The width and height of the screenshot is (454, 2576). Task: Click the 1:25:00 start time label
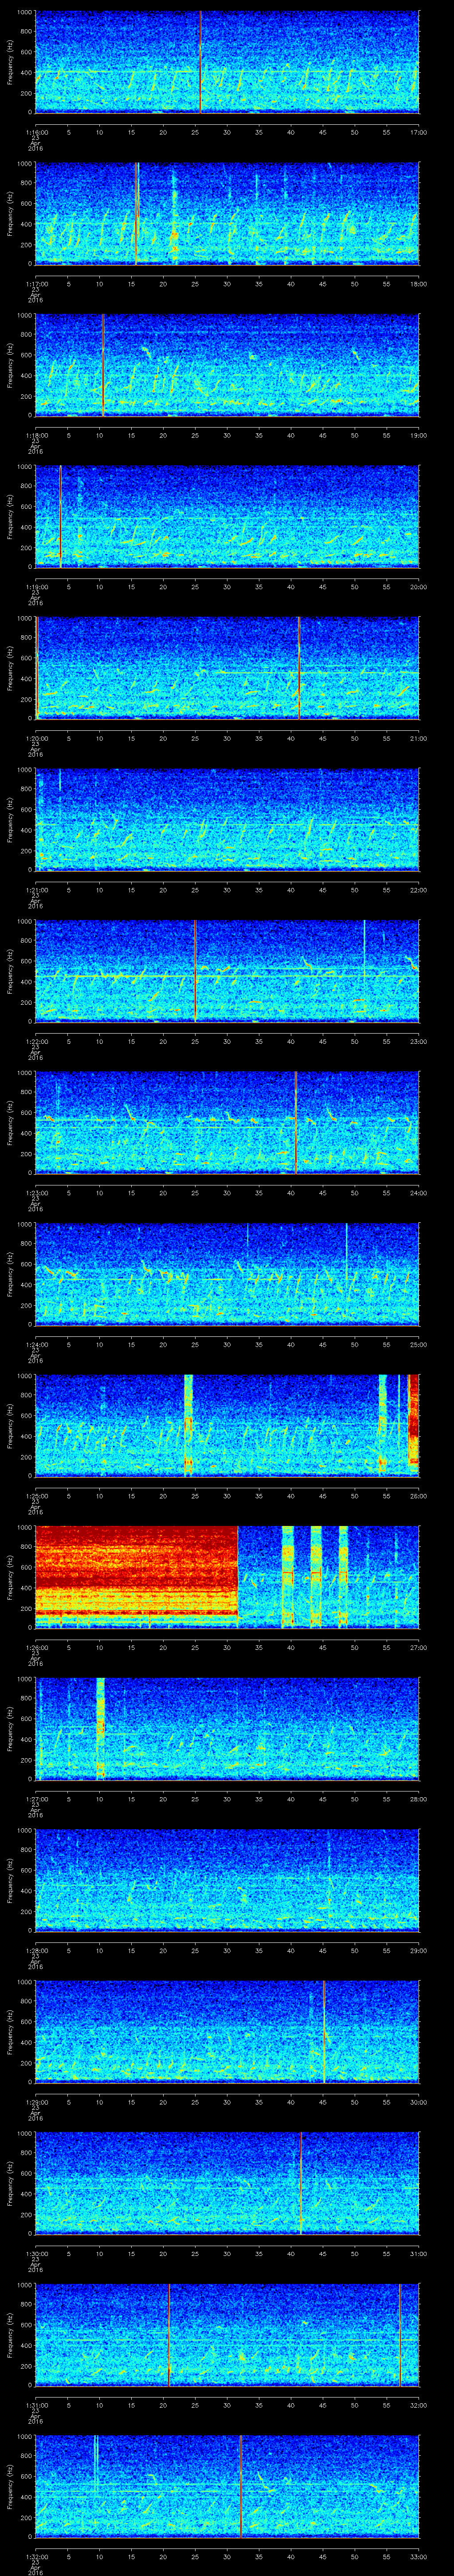pos(36,1496)
